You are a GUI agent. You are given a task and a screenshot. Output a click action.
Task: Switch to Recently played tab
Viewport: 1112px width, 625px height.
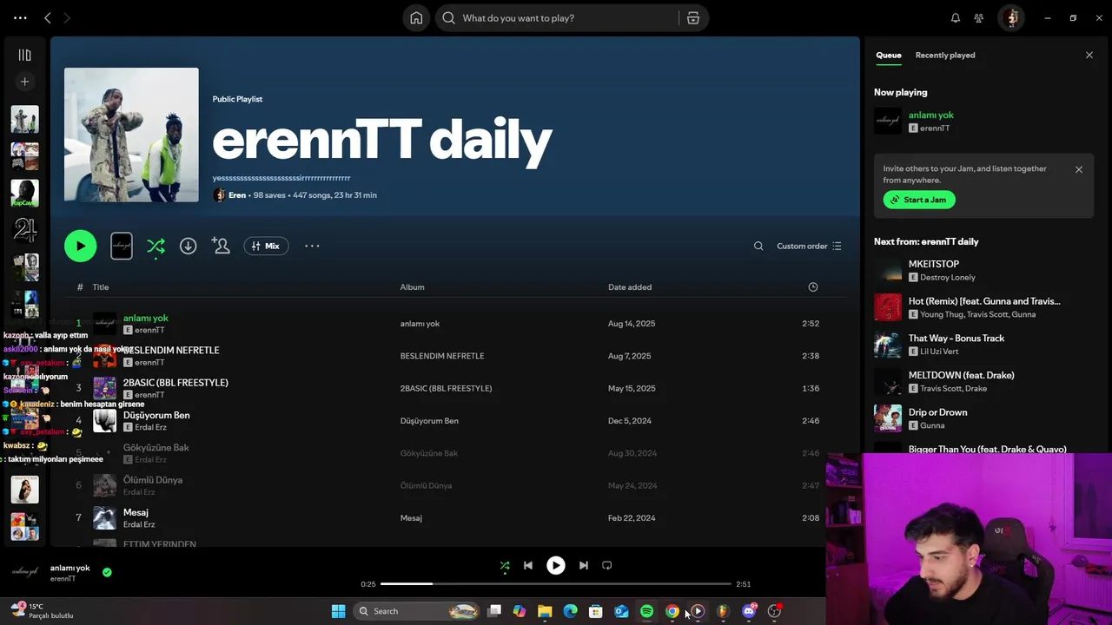(945, 55)
